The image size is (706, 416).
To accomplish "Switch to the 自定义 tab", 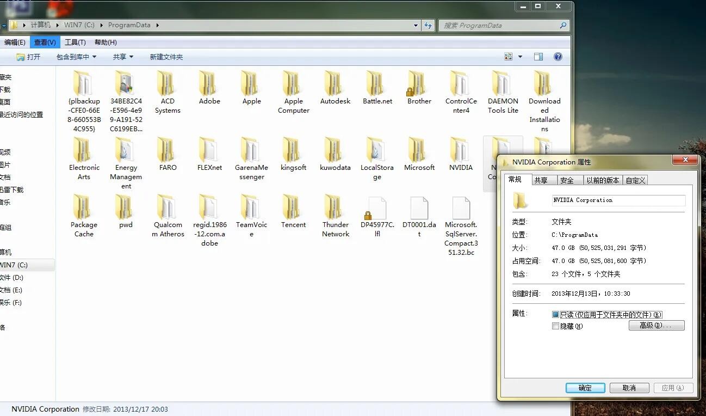I will (x=635, y=180).
